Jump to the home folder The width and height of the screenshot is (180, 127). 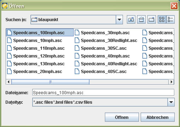(141, 19)
